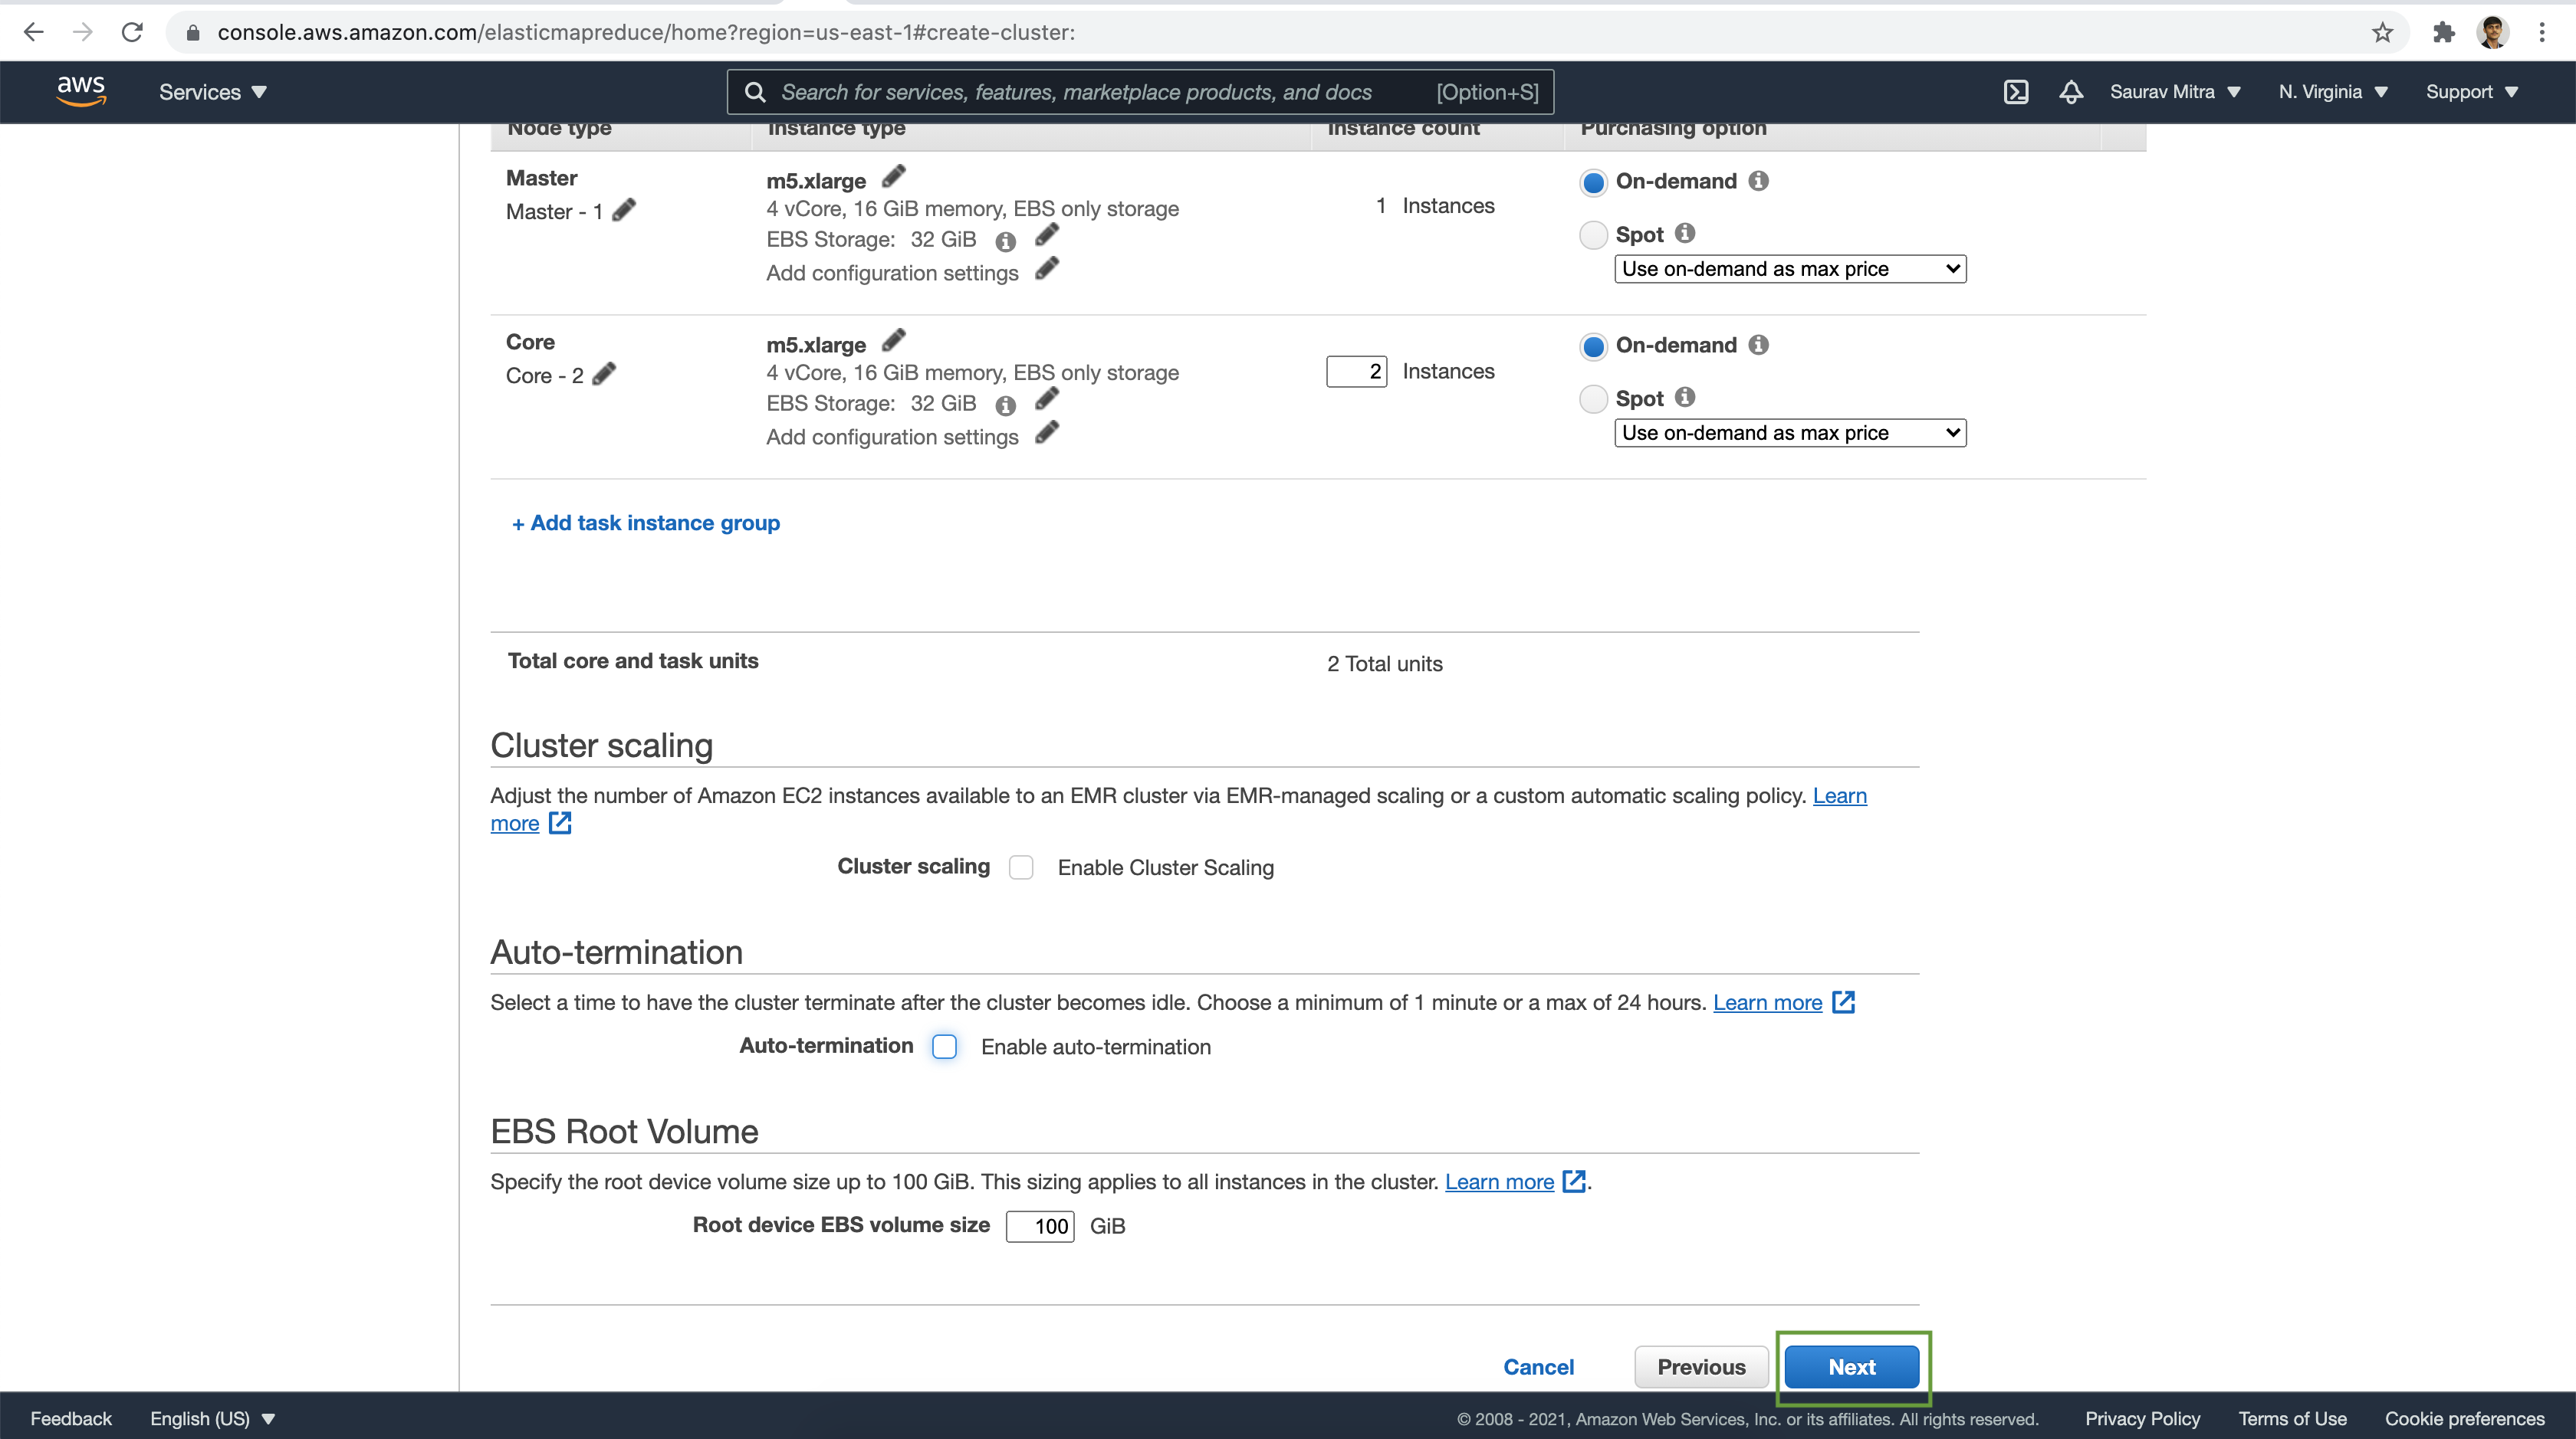Click Next to proceed to next step
This screenshot has width=2576, height=1439.
click(1852, 1366)
